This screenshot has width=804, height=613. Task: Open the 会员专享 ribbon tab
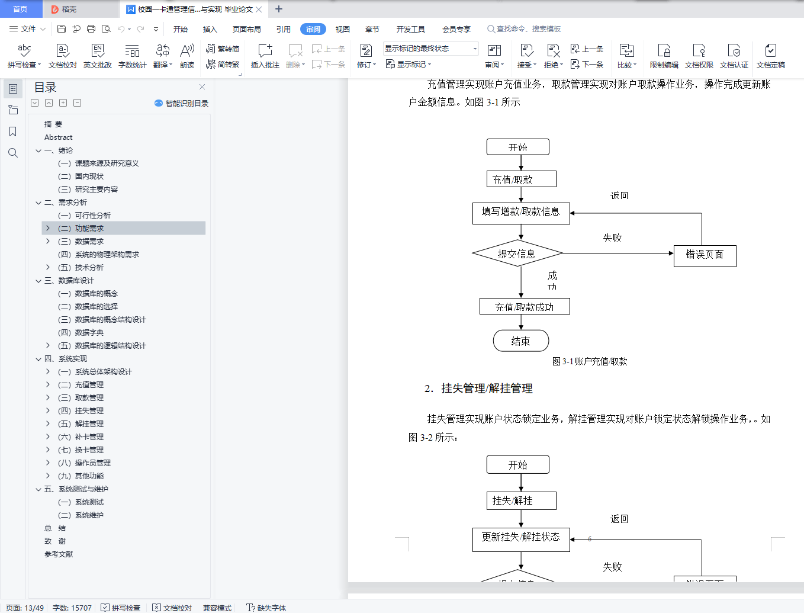pyautogui.click(x=456, y=29)
